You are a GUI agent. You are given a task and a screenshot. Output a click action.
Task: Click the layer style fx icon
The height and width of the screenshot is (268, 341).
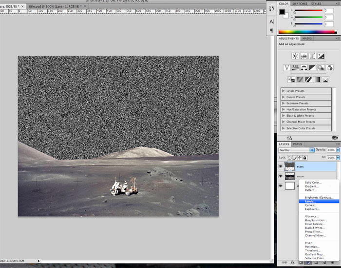point(293,262)
